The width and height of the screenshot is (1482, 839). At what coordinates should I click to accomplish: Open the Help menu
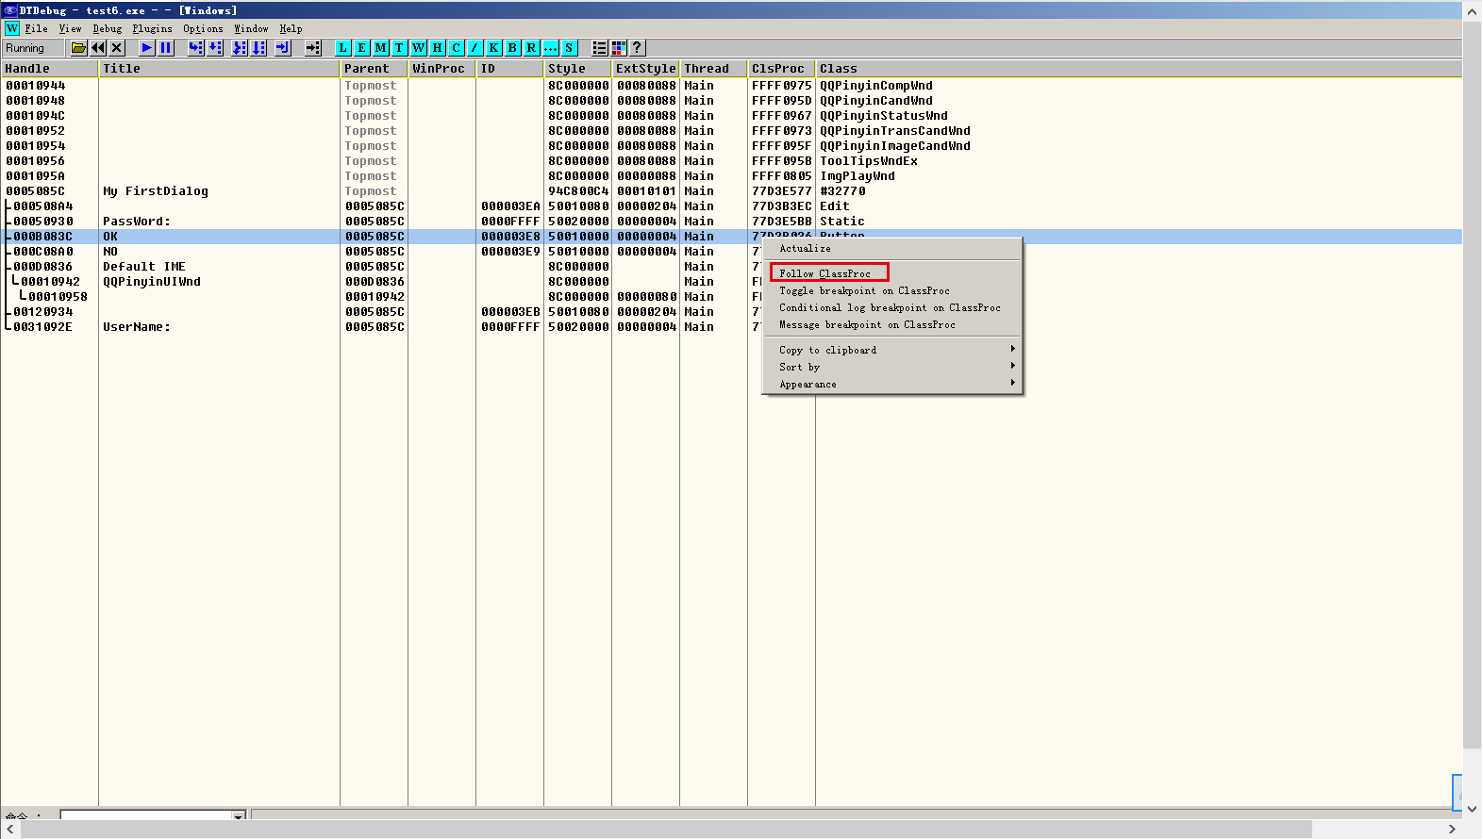(x=291, y=28)
